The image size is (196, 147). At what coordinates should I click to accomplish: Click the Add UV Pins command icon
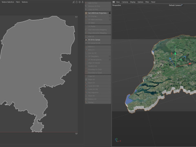(x=86, y=3)
